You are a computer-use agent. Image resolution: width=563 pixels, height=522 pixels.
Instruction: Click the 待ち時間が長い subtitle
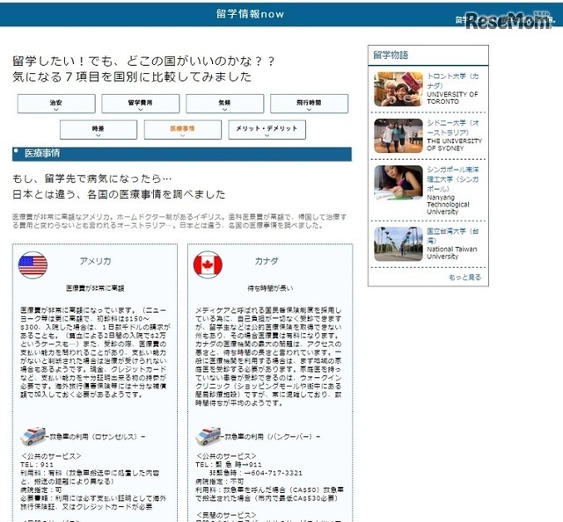[x=270, y=288]
